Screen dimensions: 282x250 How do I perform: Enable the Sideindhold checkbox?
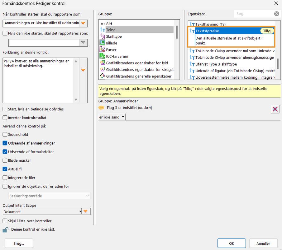[x=5, y=134]
